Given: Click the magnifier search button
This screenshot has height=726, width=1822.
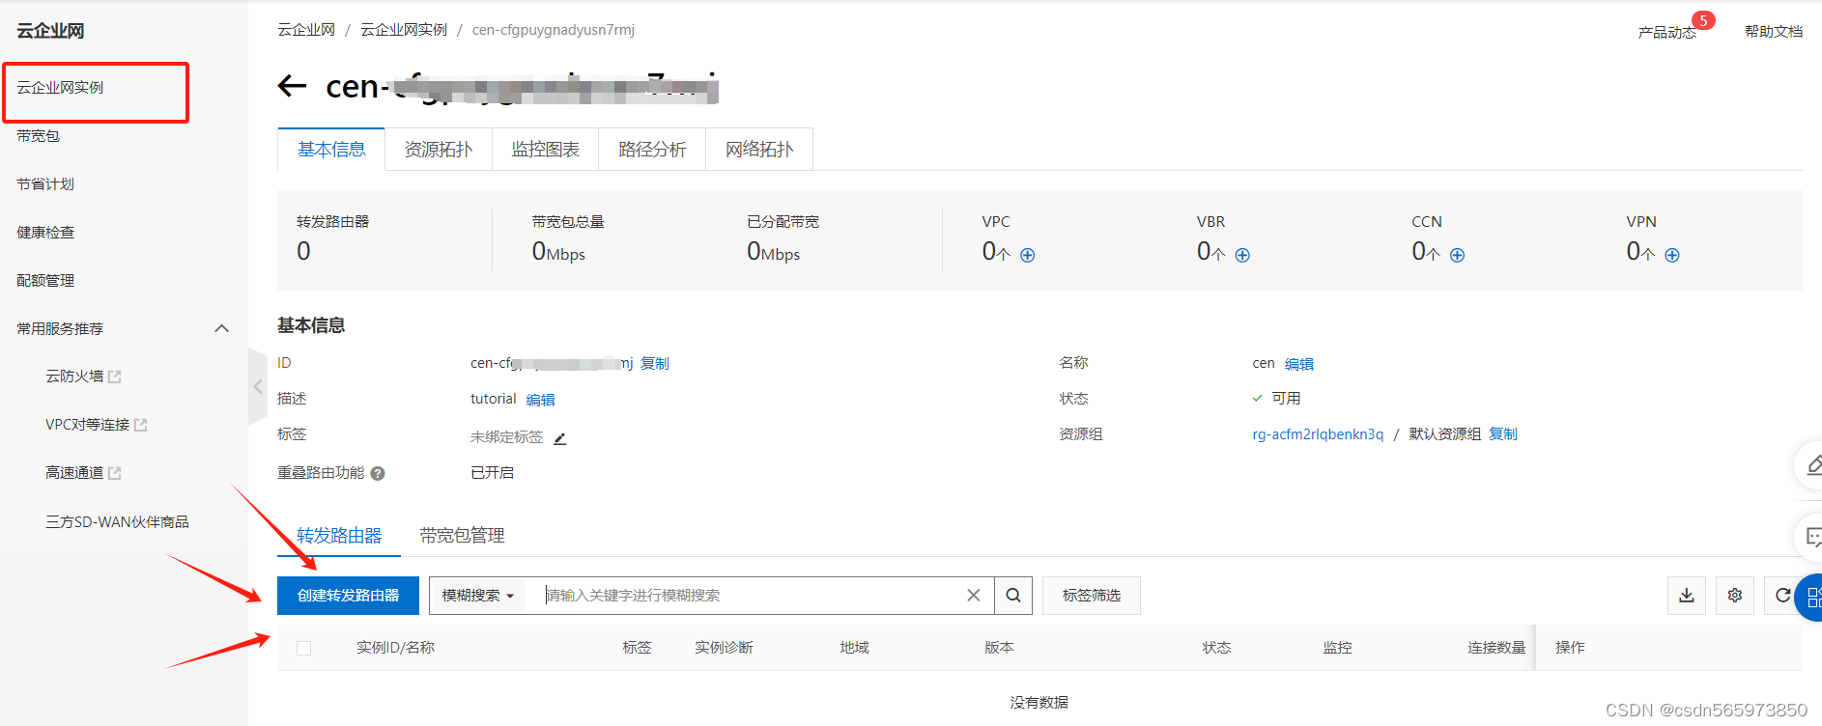Looking at the screenshot, I should 1013,596.
